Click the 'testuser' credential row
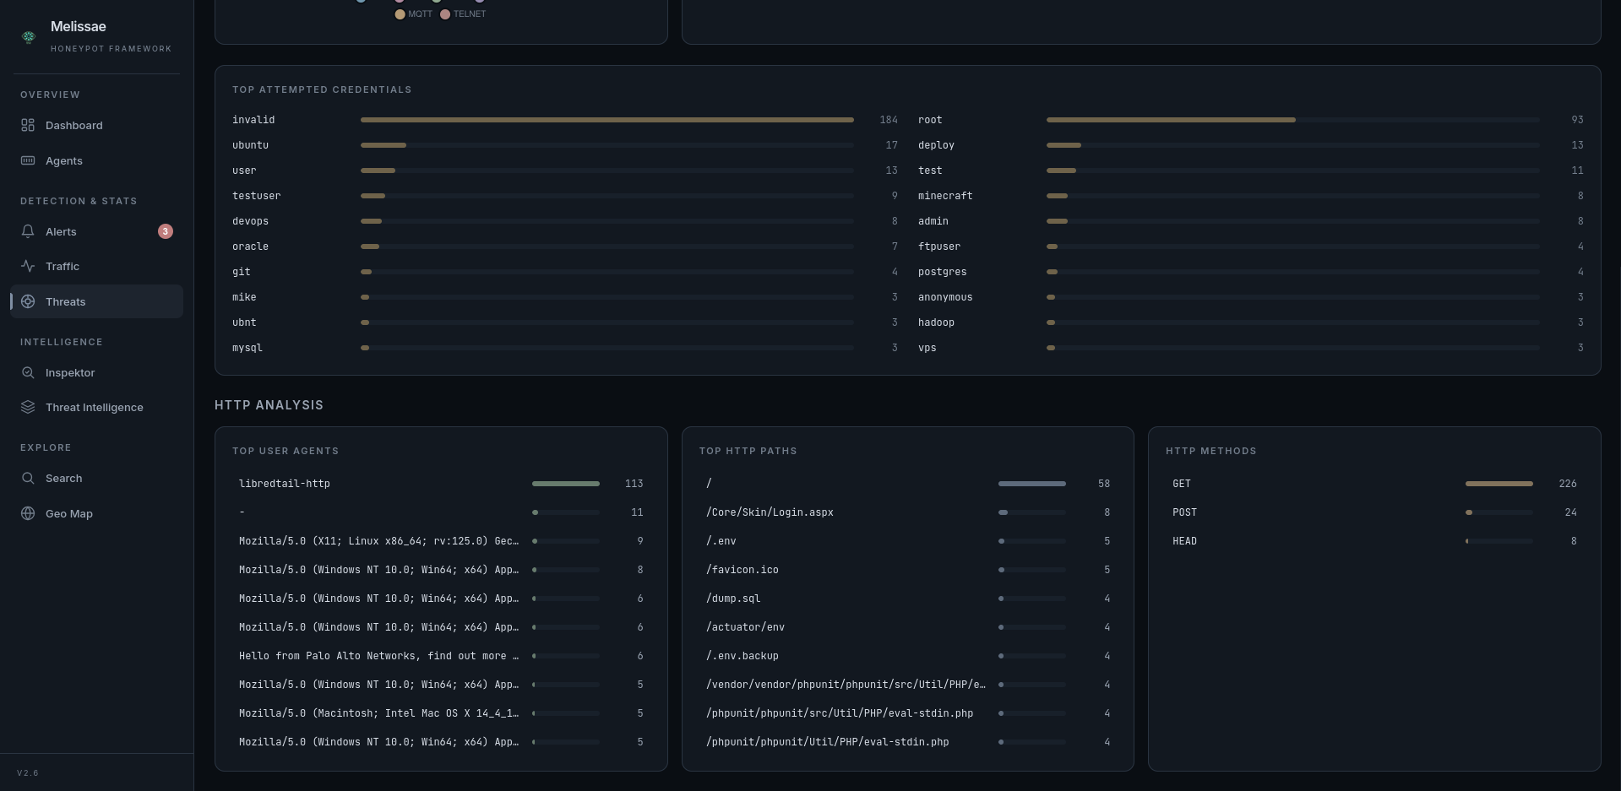The image size is (1621, 791). (x=565, y=196)
